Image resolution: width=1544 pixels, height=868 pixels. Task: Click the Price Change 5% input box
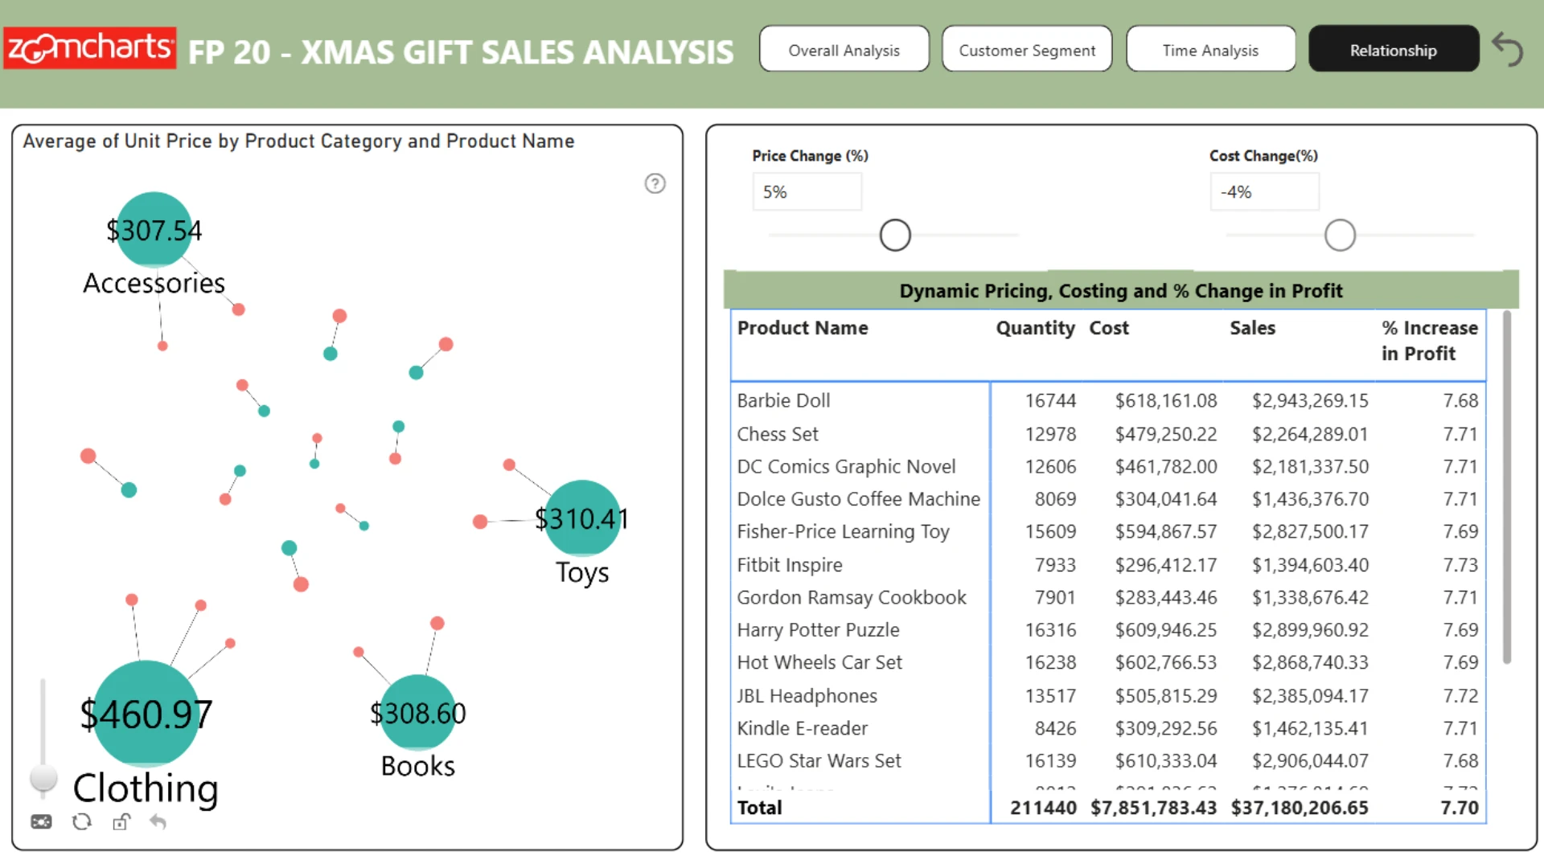(807, 192)
